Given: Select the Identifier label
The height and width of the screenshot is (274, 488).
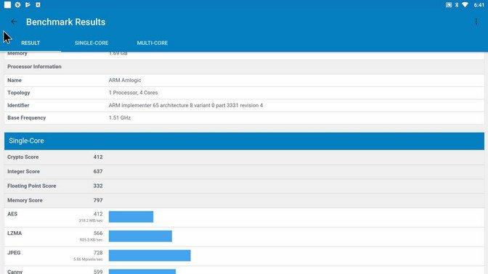Looking at the screenshot, I should pyautogui.click(x=18, y=105).
